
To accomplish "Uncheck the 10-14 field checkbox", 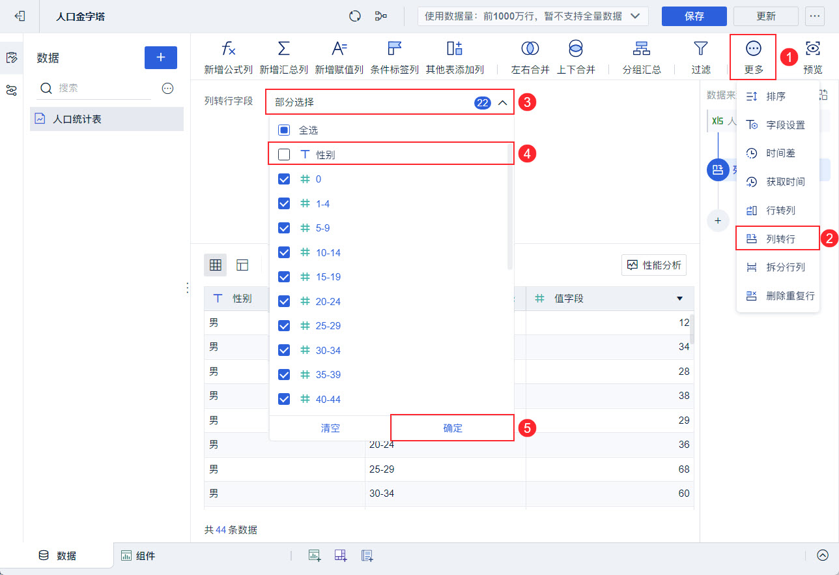I will click(x=284, y=252).
